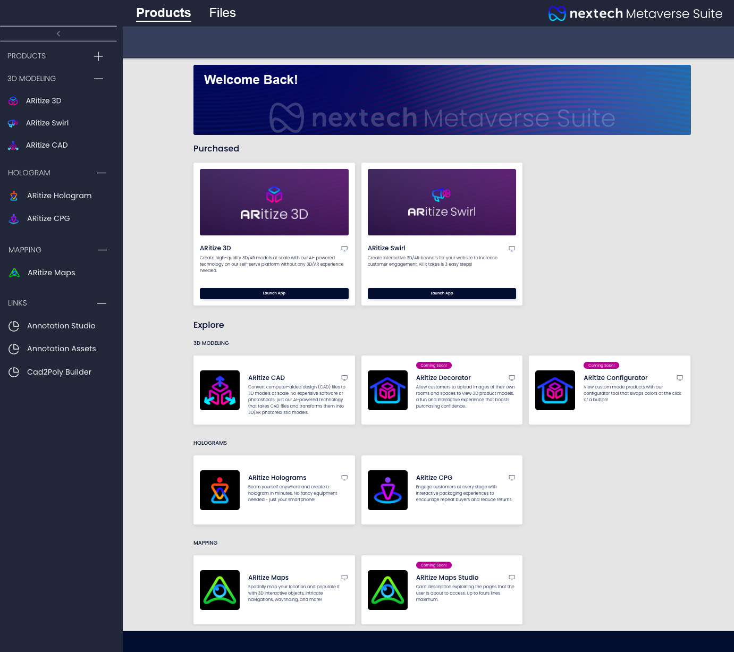Screen dimensions: 734x652
Task: Click the ARitize CPG icon in sidebar
Action: 14,218
